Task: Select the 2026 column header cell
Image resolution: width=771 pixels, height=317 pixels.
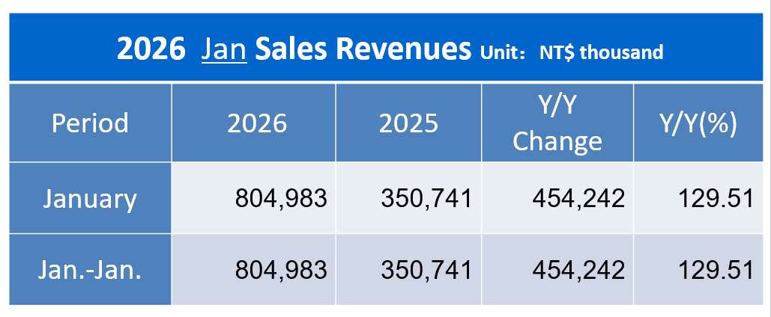Action: pos(257,123)
